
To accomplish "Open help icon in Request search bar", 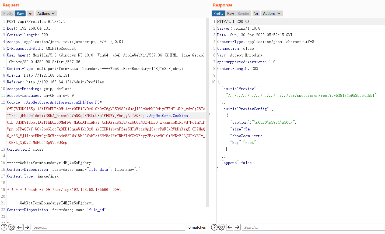I will point(4,227).
